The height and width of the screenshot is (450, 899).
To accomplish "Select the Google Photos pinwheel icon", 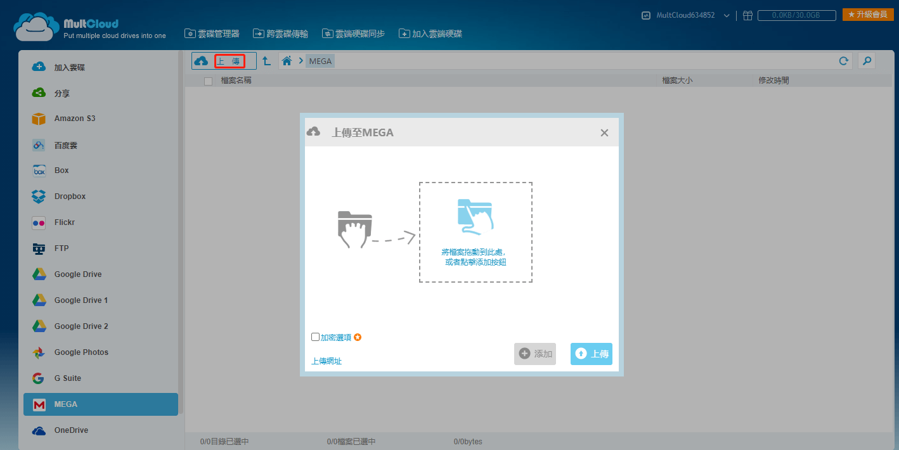I will pyautogui.click(x=39, y=352).
